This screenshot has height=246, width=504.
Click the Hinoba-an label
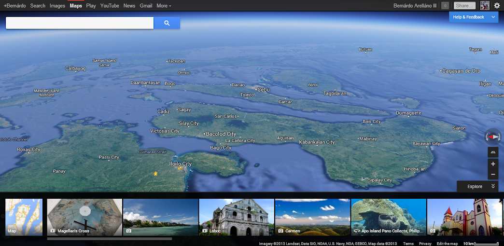coord(415,169)
